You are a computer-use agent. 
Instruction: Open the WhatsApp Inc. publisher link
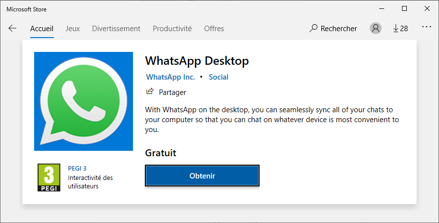[x=171, y=77]
